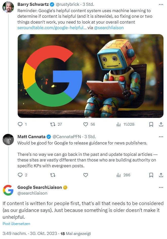Open the three-dot menu on Google SearchLiaison's post
Image resolution: width=167 pixels, height=239 pixels.
click(161, 187)
